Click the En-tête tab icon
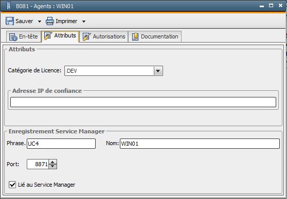Screen dimensions: 287x199 pos(13,37)
